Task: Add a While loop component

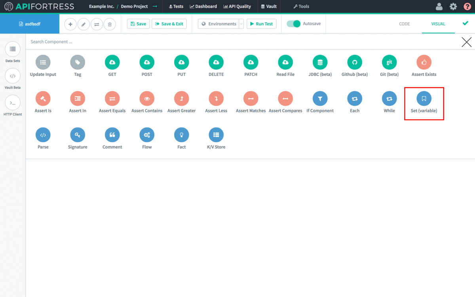Action: click(389, 98)
